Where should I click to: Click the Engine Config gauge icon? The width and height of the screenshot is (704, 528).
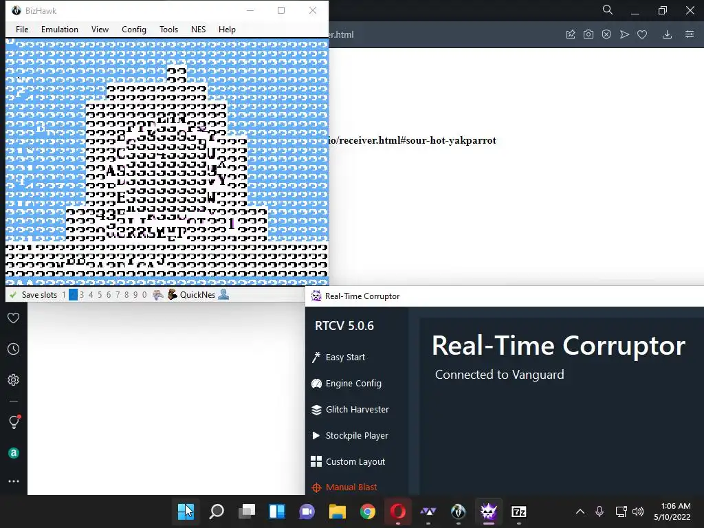(316, 383)
